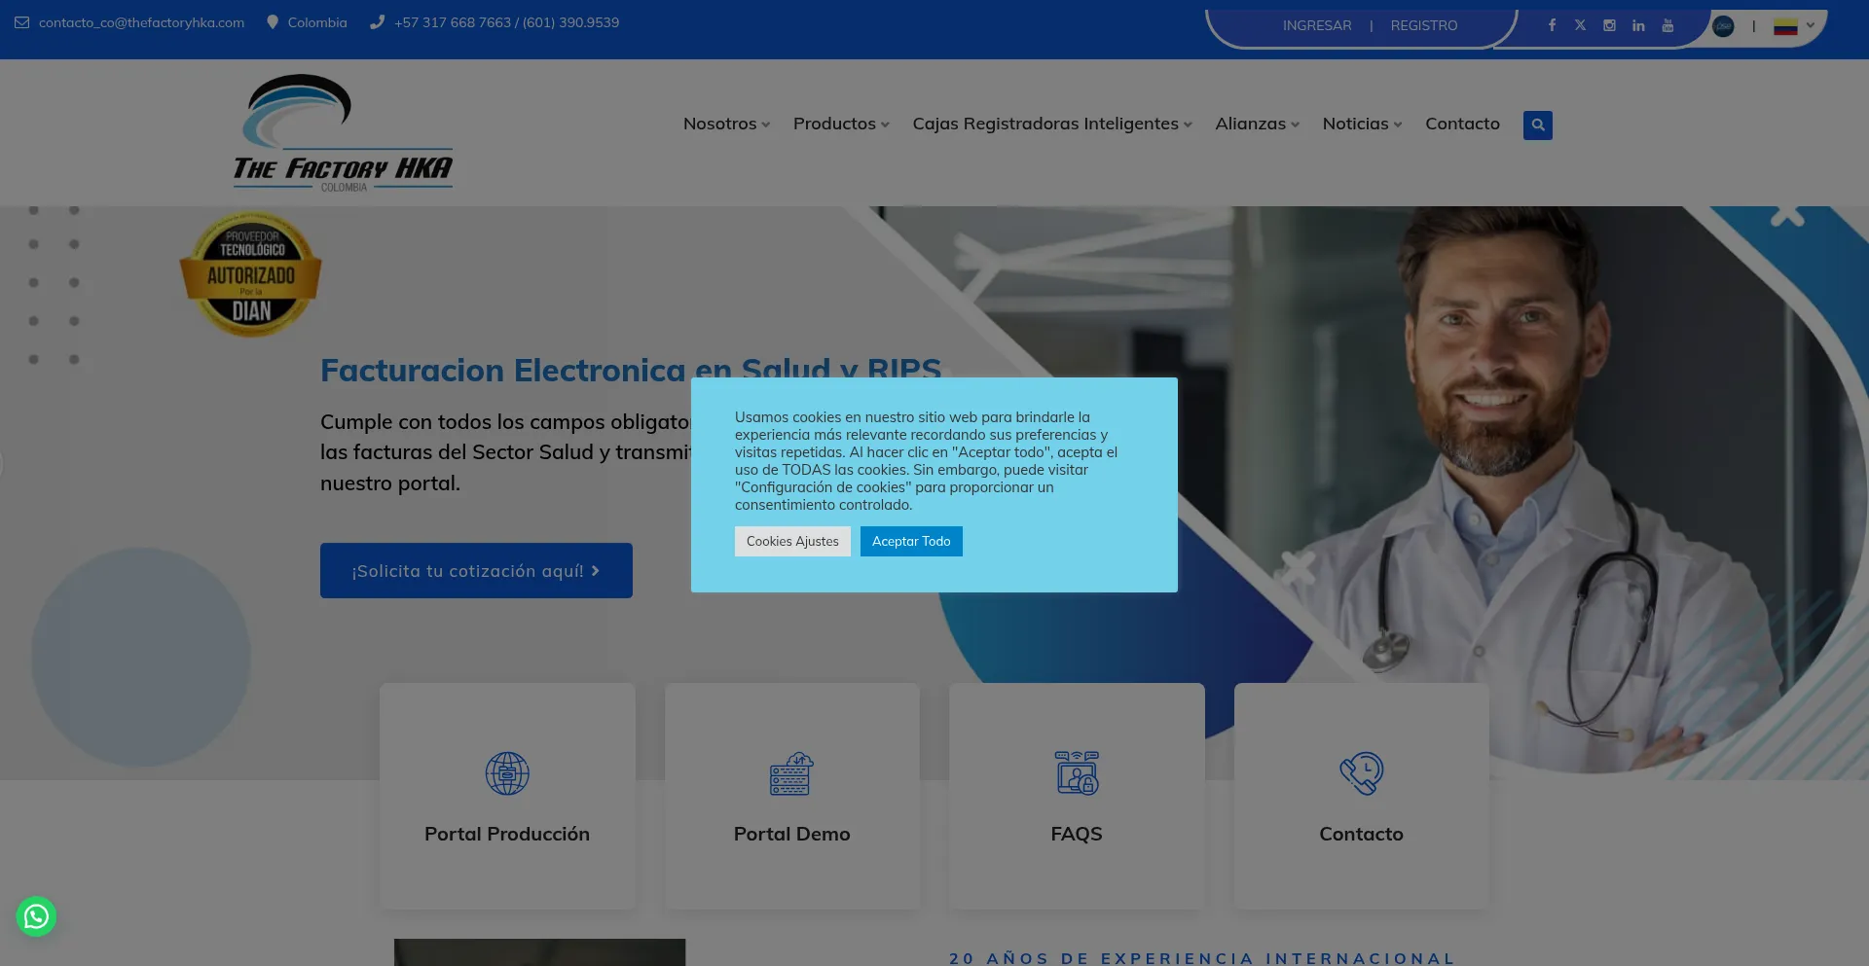
Task: Click the INGRESAR login link
Action: (1316, 25)
